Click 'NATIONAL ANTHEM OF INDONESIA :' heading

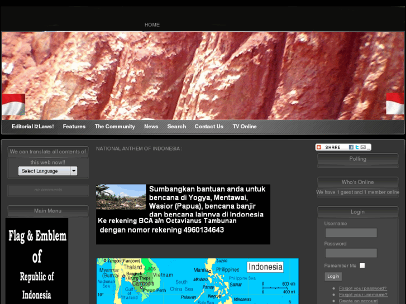click(139, 148)
